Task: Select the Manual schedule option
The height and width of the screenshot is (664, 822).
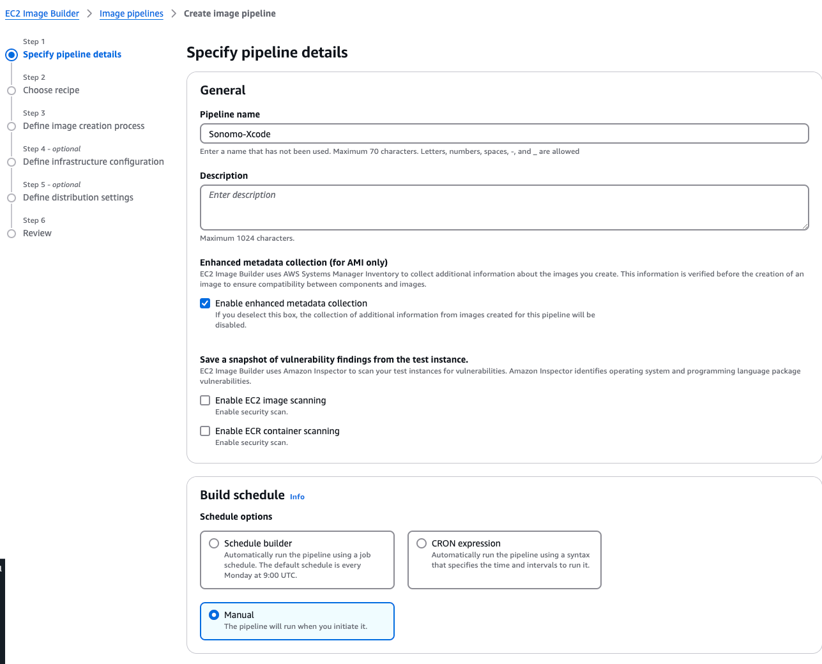Action: point(214,615)
